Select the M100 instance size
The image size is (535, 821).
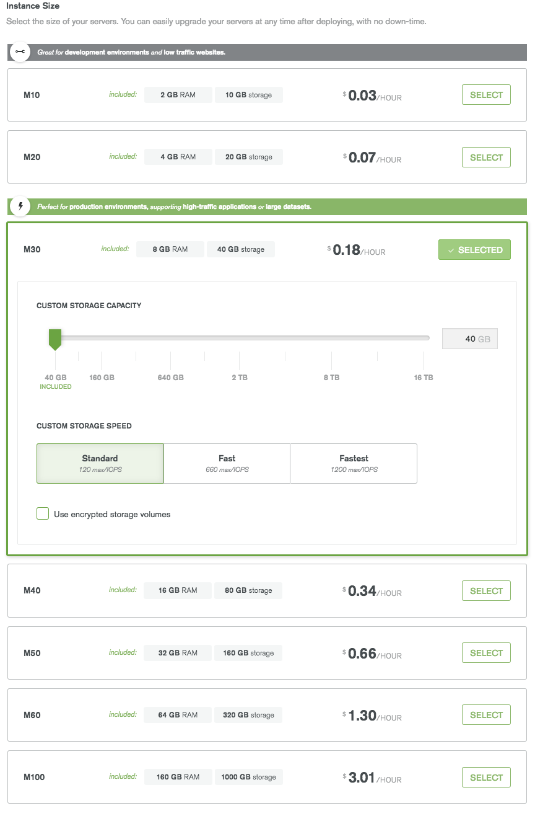486,778
